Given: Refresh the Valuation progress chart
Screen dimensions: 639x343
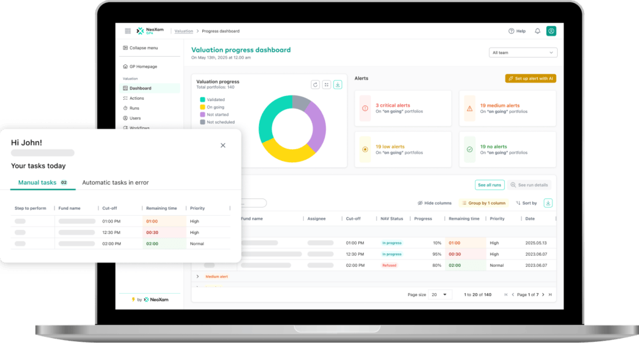Looking at the screenshot, I should (316, 85).
